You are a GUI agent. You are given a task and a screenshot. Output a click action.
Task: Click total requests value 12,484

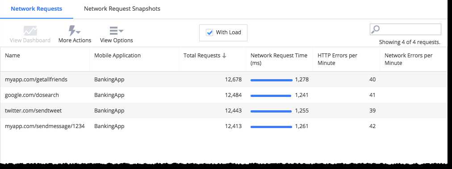pos(233,95)
